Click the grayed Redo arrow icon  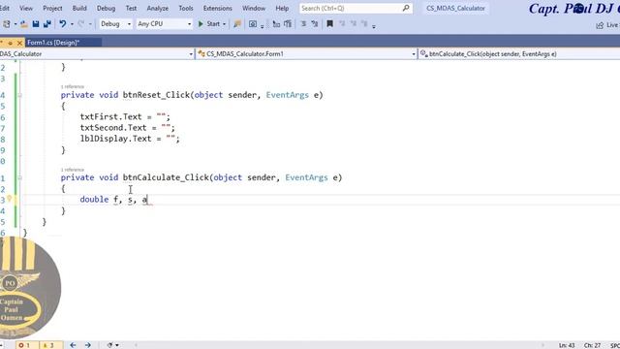tap(81, 24)
